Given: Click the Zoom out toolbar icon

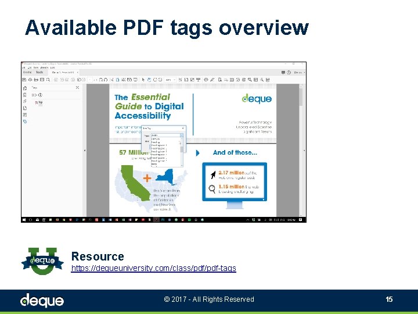Looking at the screenshot, I should 155,80.
